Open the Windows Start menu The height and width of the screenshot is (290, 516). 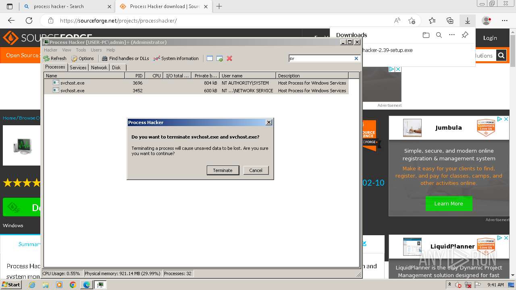click(11, 285)
